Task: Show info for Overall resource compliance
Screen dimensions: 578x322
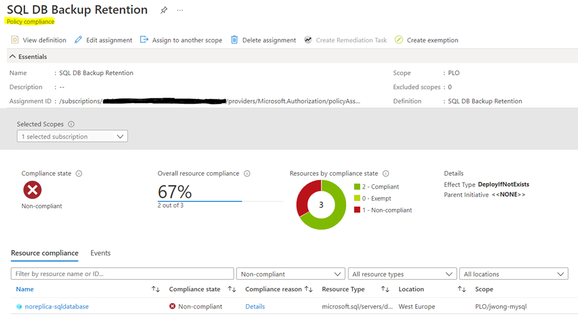Action: click(247, 173)
